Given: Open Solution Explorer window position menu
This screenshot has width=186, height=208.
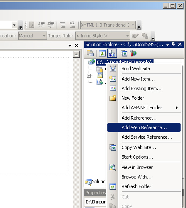Looking at the screenshot, I should [168, 45].
